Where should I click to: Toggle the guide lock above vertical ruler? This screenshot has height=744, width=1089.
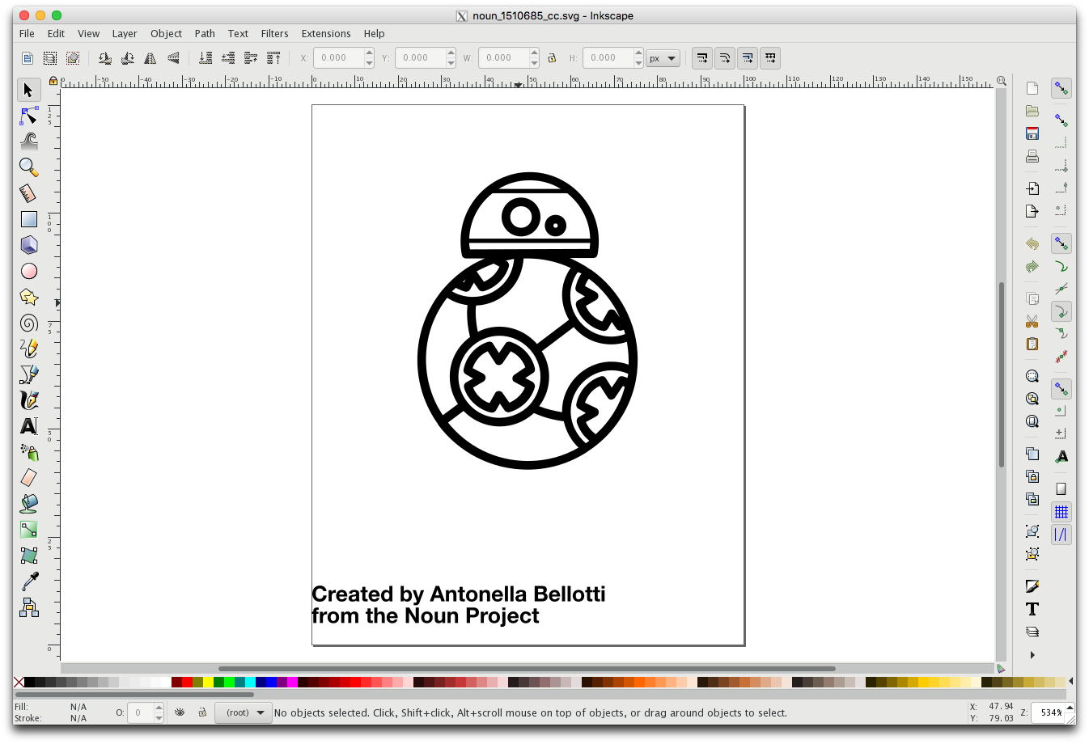53,81
